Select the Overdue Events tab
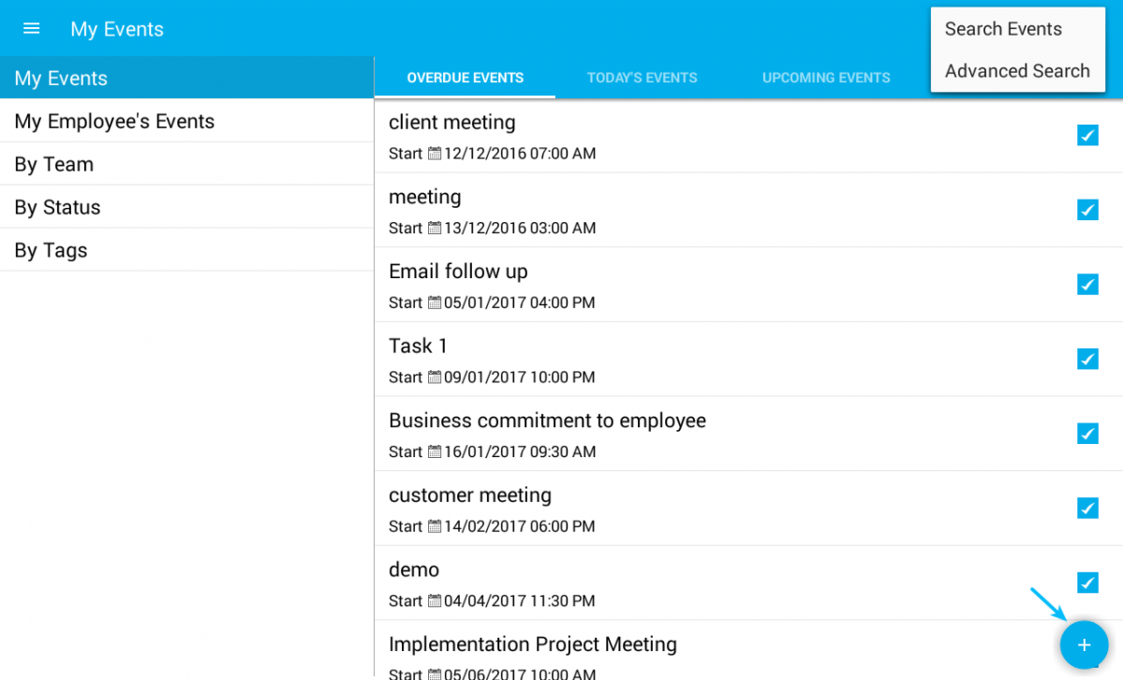The width and height of the screenshot is (1123, 680). click(465, 78)
